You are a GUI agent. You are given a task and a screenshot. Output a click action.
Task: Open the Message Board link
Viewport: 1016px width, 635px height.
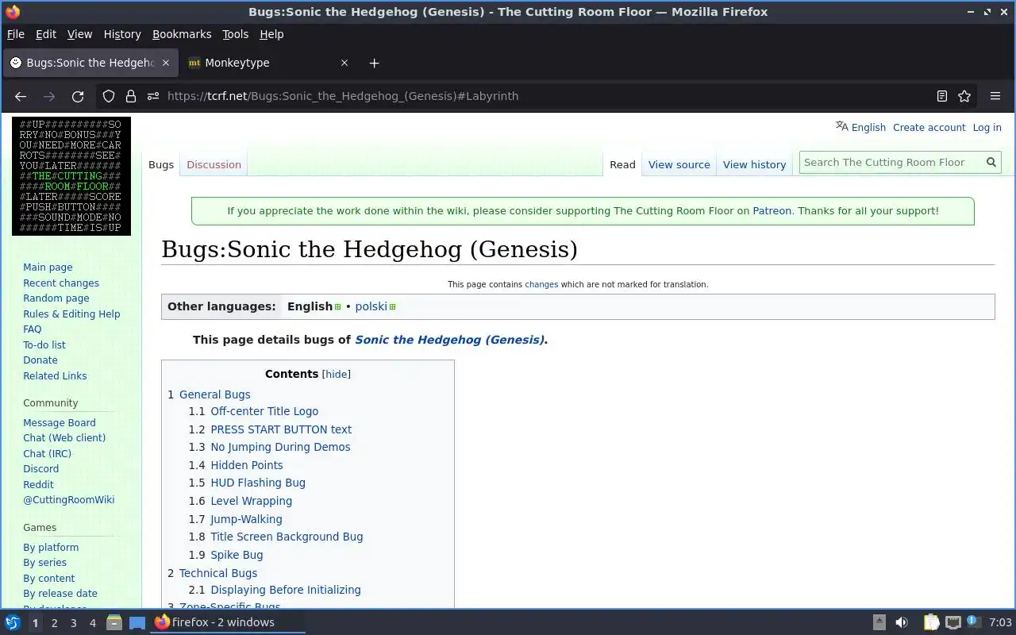60,423
